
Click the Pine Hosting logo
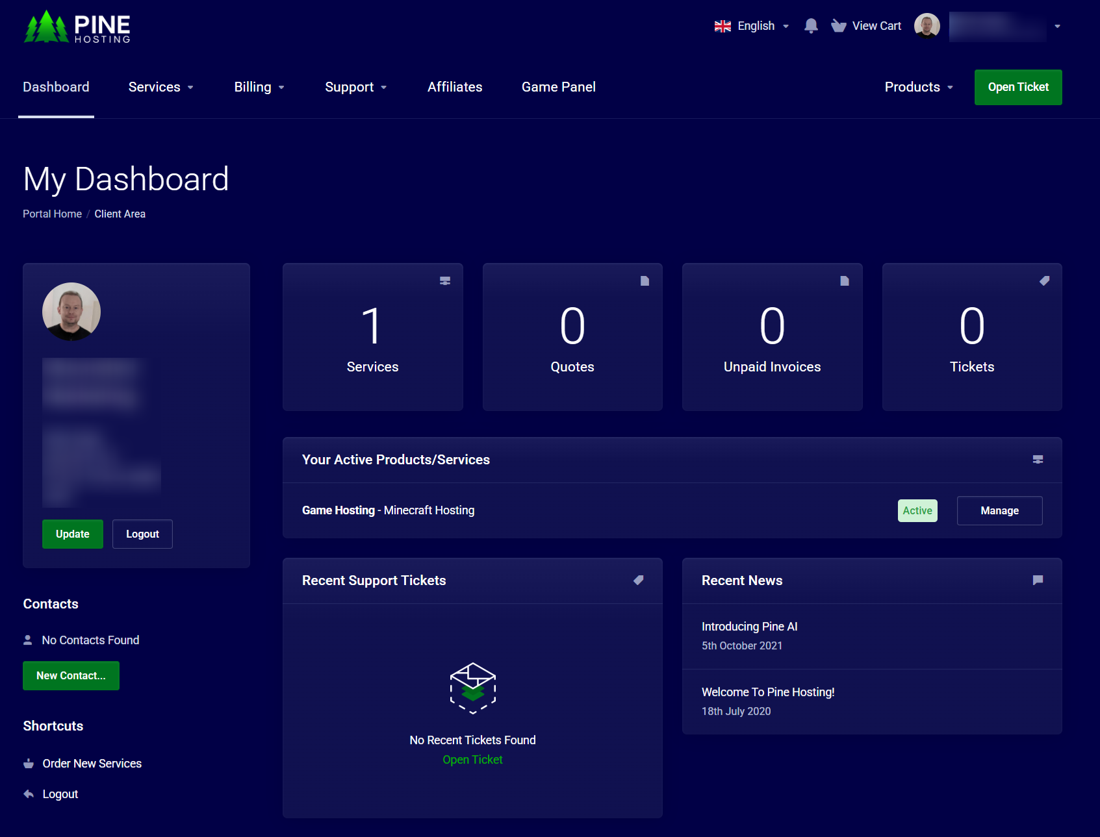click(x=77, y=27)
